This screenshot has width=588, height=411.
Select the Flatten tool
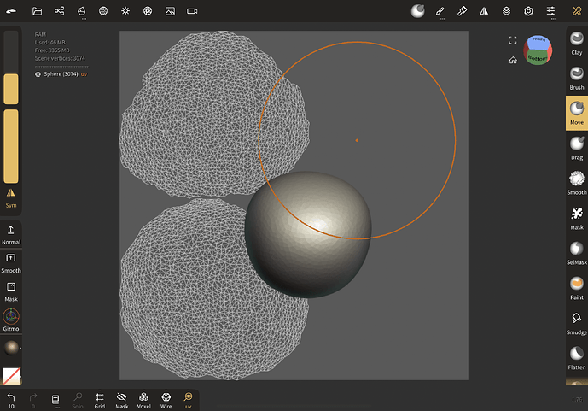[577, 358]
